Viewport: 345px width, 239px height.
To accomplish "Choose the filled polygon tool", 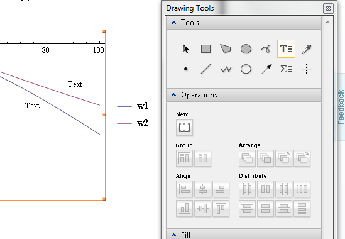I will (226, 49).
